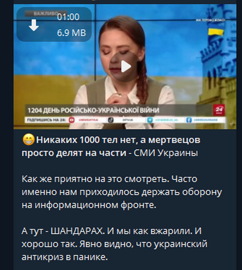The height and width of the screenshot is (270, 242).
Task: Click the ПІДПИШИСЬ НА 24 label
Action: click(45, 120)
